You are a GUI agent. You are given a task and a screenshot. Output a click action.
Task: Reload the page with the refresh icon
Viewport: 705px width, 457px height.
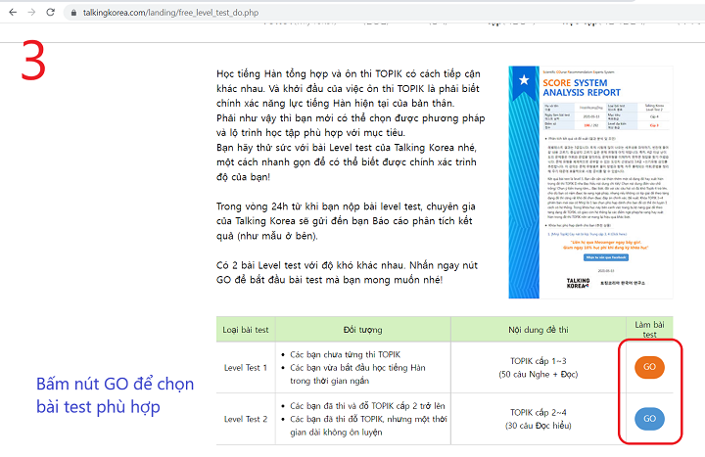[x=50, y=12]
